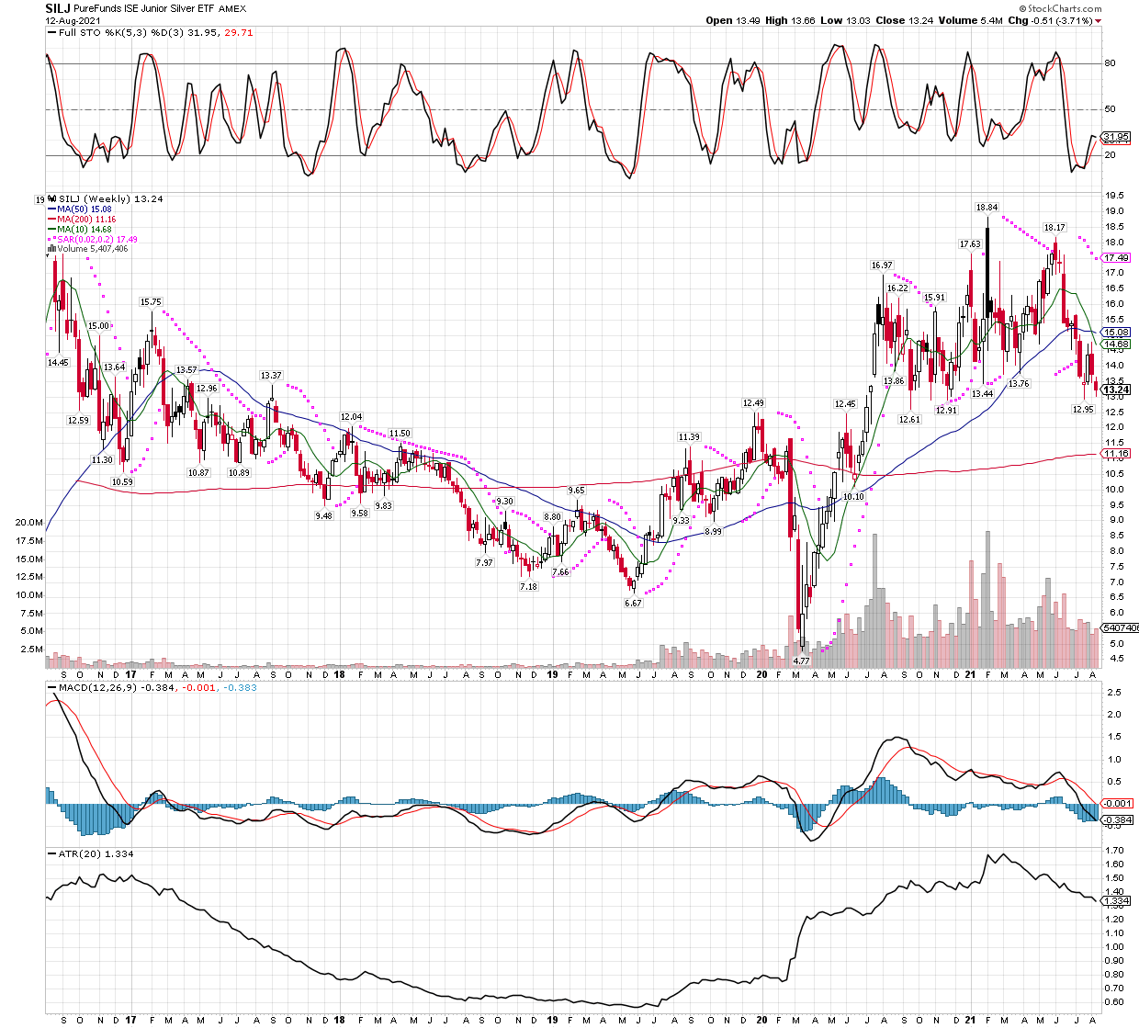The width and height of the screenshot is (1139, 1028).
Task: Click the 10.10 low price label
Action: pos(853,496)
